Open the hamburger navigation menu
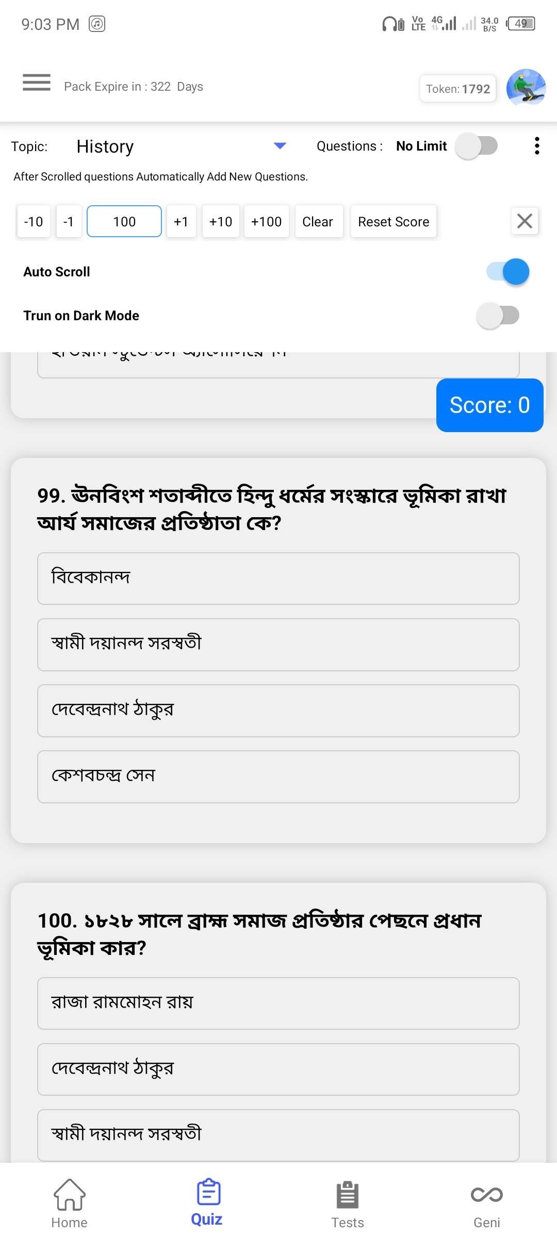557x1237 pixels. pos(37,83)
